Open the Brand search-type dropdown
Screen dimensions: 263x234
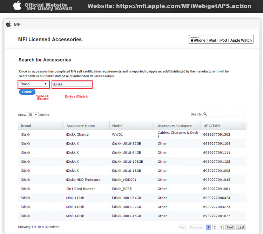34,84
